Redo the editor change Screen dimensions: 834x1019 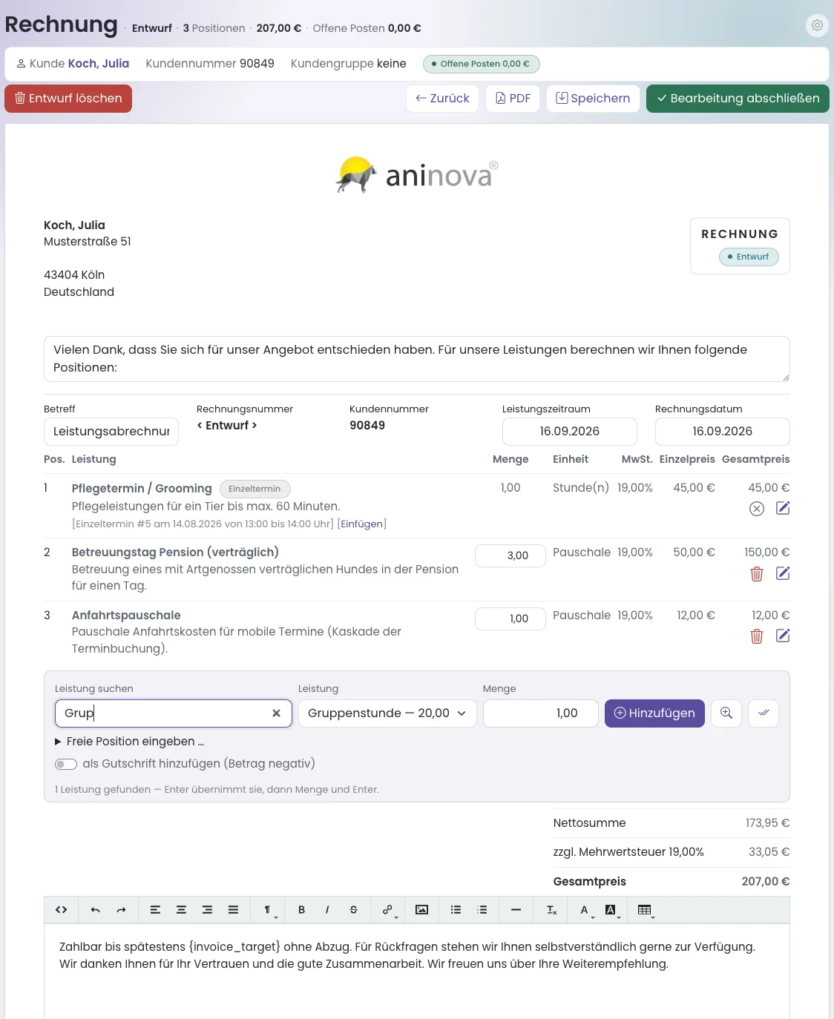121,910
